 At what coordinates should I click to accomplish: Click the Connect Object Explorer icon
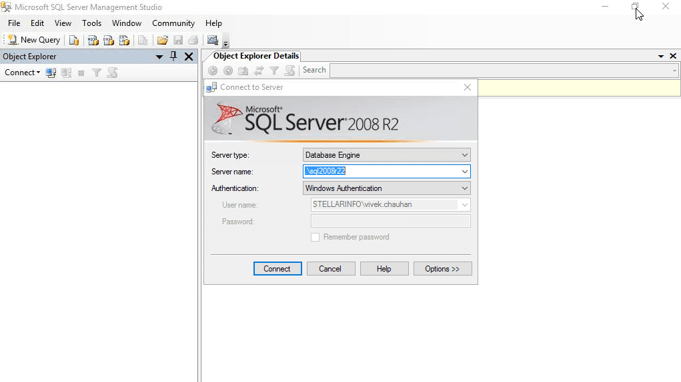[x=51, y=73]
